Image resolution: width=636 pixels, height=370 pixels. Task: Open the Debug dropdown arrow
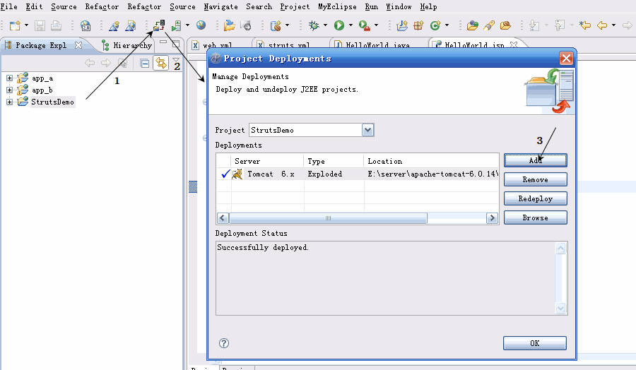pos(325,25)
